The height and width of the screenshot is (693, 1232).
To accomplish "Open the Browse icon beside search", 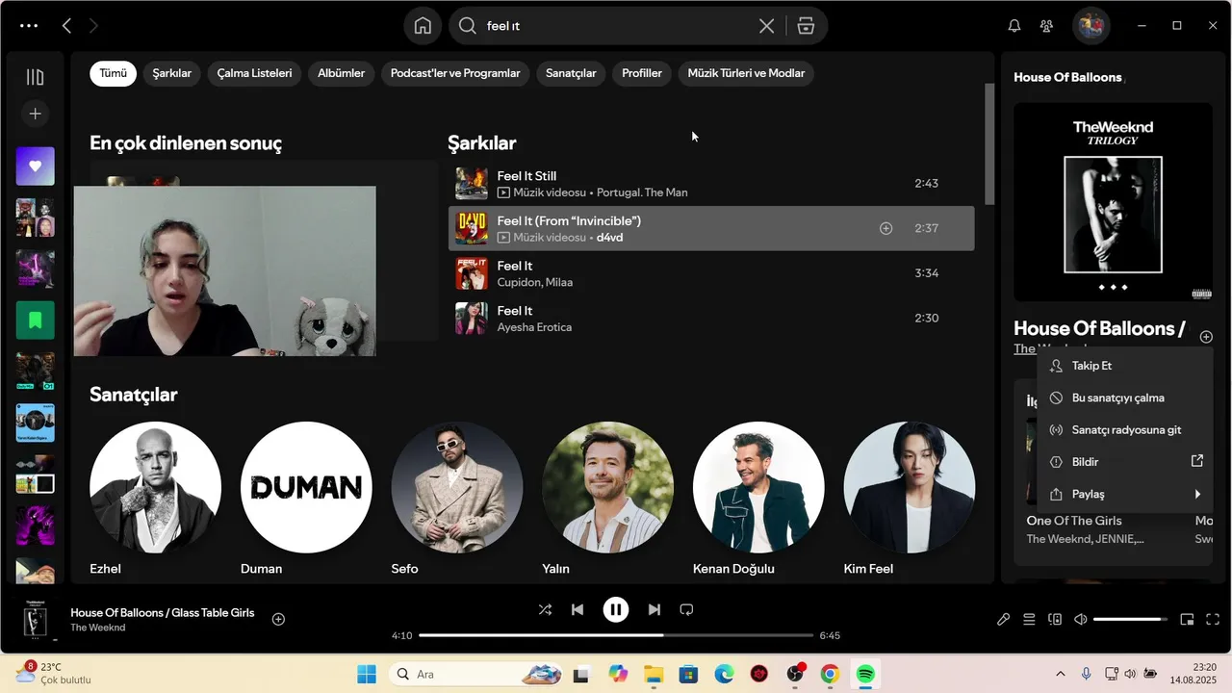I will coord(807,26).
